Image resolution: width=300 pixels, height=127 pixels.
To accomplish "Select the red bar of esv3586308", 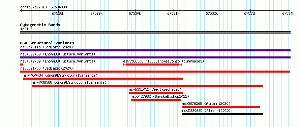I will (x=152, y=65).
